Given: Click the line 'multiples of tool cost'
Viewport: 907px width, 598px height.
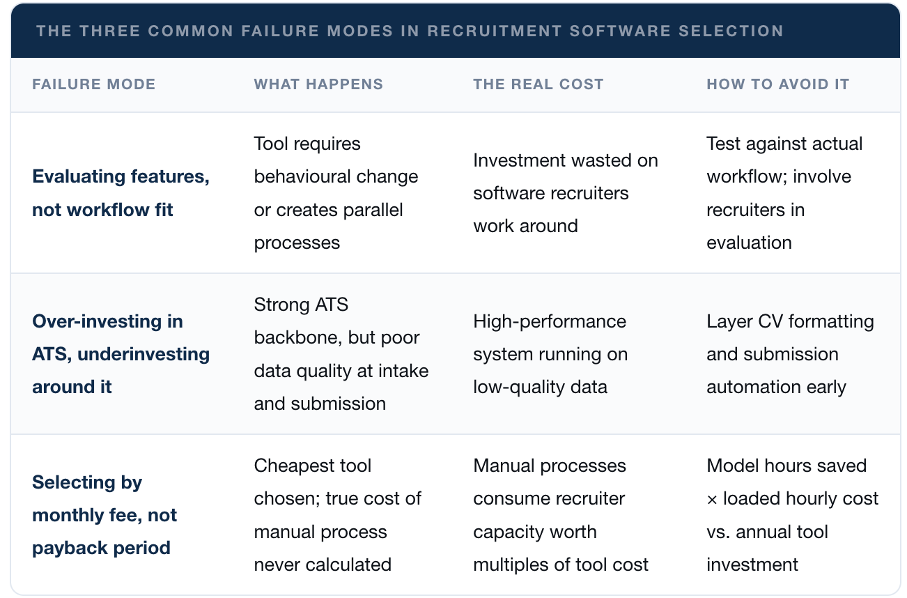Looking at the screenshot, I should [x=560, y=565].
